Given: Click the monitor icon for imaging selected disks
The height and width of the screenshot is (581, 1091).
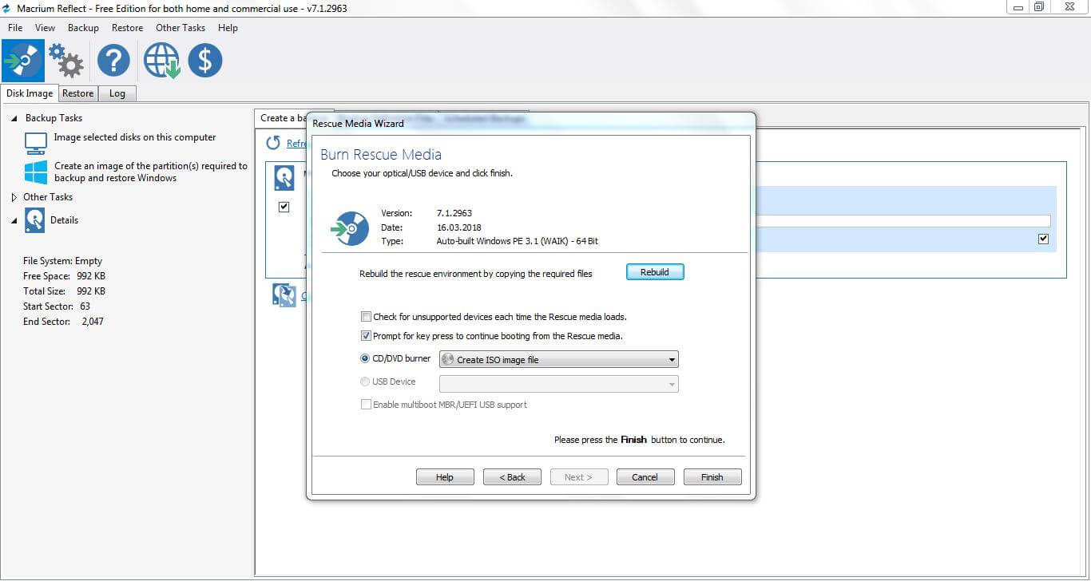Looking at the screenshot, I should (x=36, y=143).
